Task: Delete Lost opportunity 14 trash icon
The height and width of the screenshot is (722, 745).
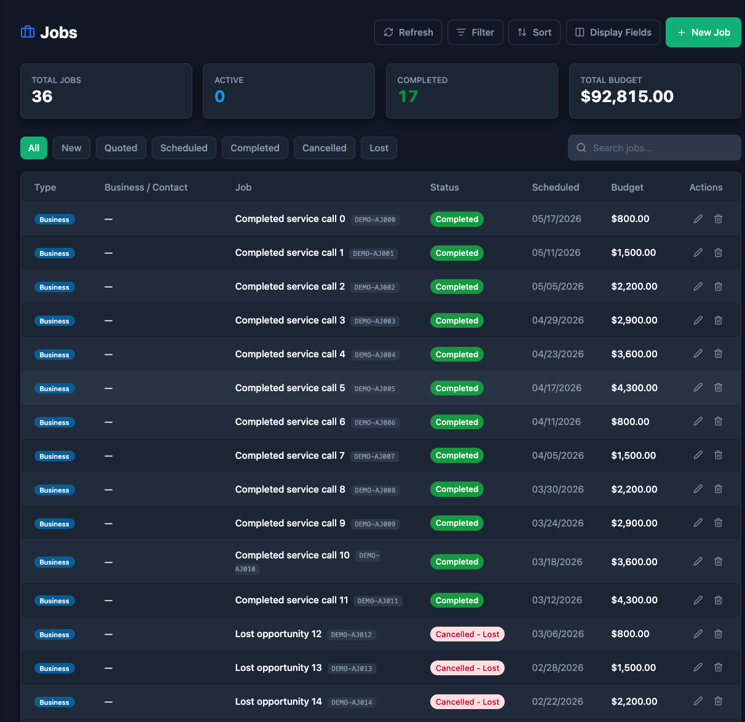Action: pos(718,701)
